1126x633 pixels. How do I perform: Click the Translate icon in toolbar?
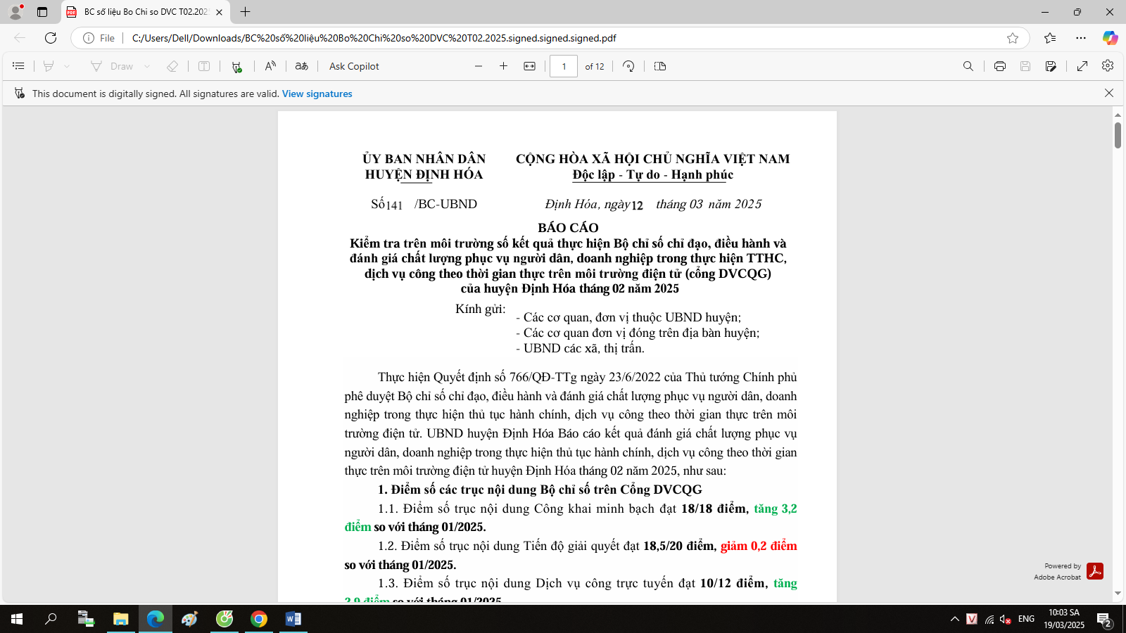pyautogui.click(x=301, y=66)
